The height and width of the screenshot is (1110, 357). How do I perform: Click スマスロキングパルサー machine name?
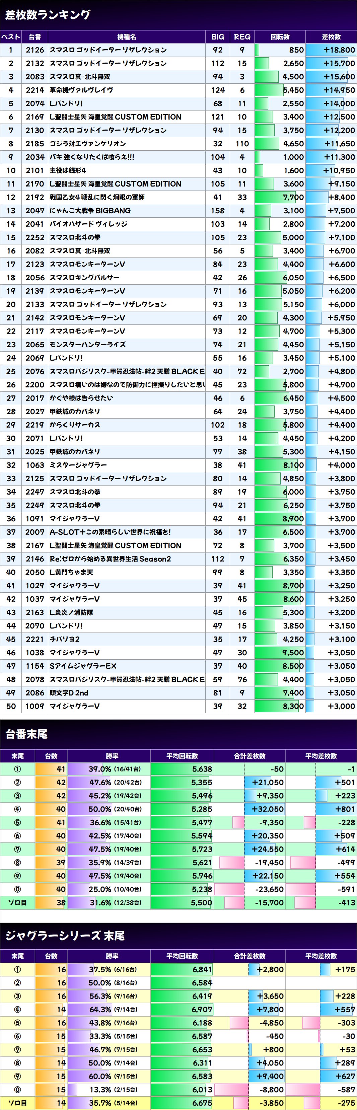click(x=84, y=278)
